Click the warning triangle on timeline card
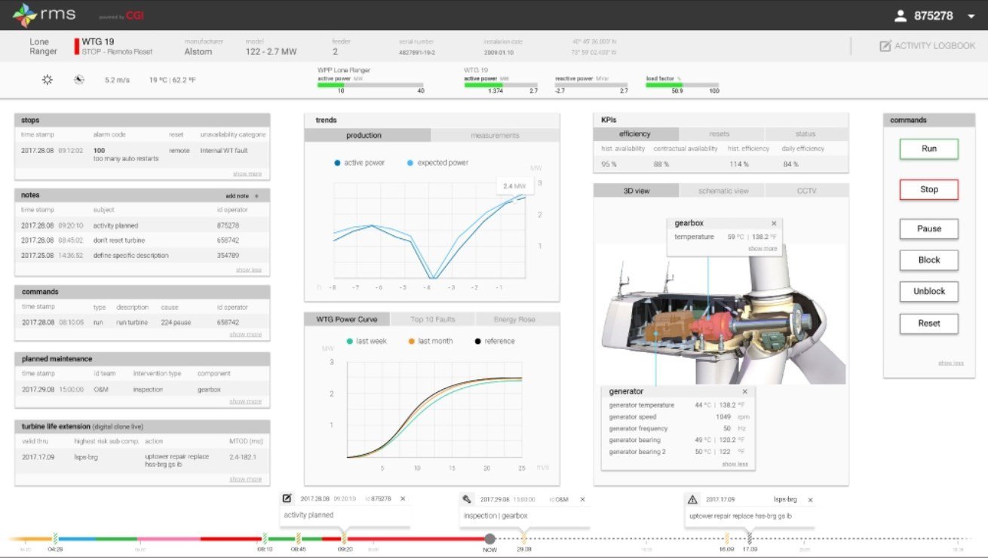The width and height of the screenshot is (988, 558). tap(692, 499)
